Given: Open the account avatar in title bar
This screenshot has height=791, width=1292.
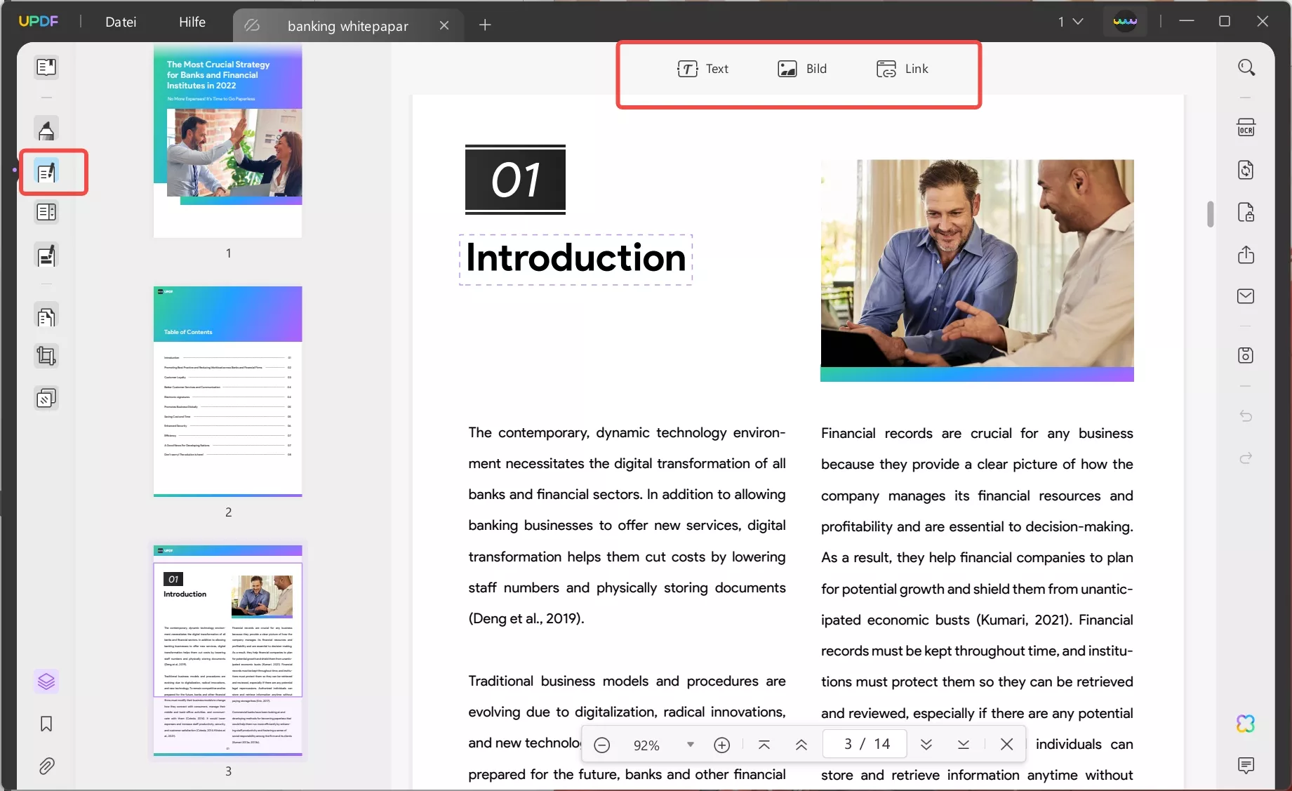Looking at the screenshot, I should click(x=1125, y=22).
